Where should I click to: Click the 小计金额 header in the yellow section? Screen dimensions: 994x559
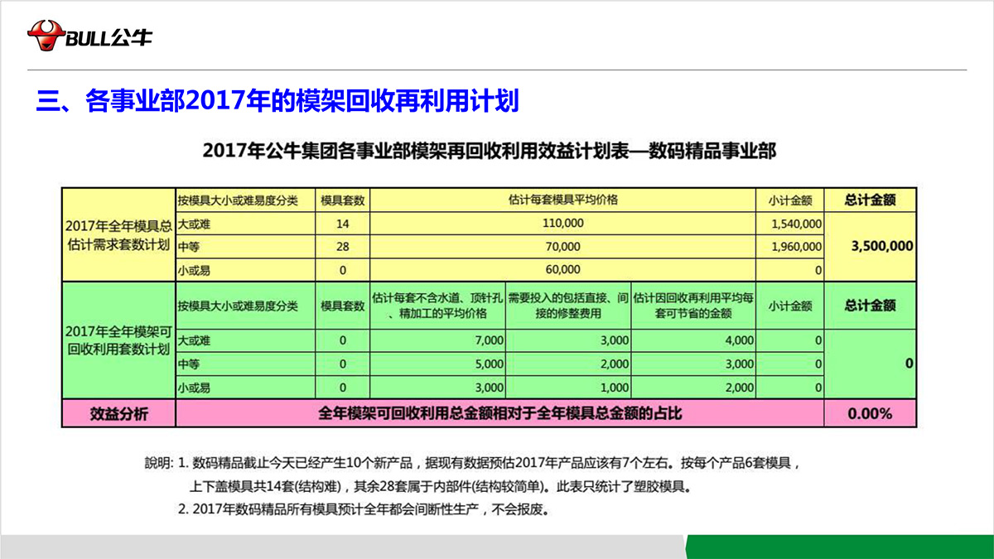point(790,200)
